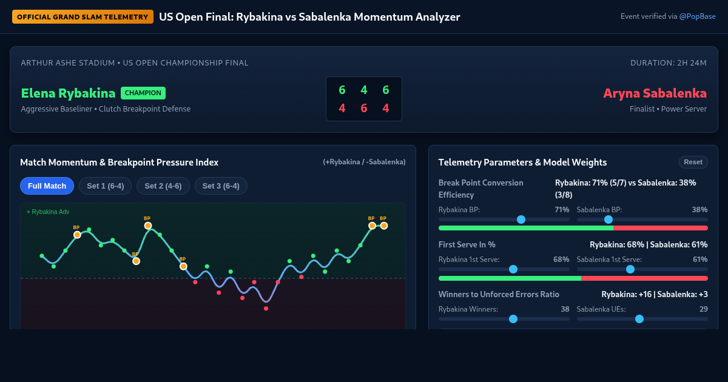The height and width of the screenshot is (382, 728).
Task: Click the Reset button in Telemetry Parameters
Action: click(x=693, y=162)
